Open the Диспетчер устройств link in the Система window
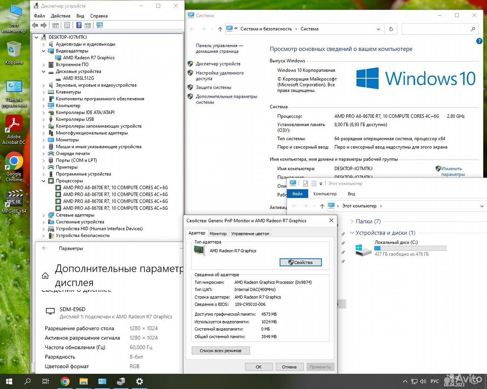This screenshot has width=487, height=389. [x=218, y=64]
